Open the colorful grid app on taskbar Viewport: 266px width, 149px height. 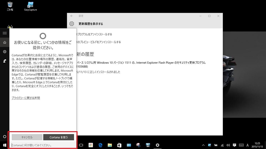click(x=91, y=145)
